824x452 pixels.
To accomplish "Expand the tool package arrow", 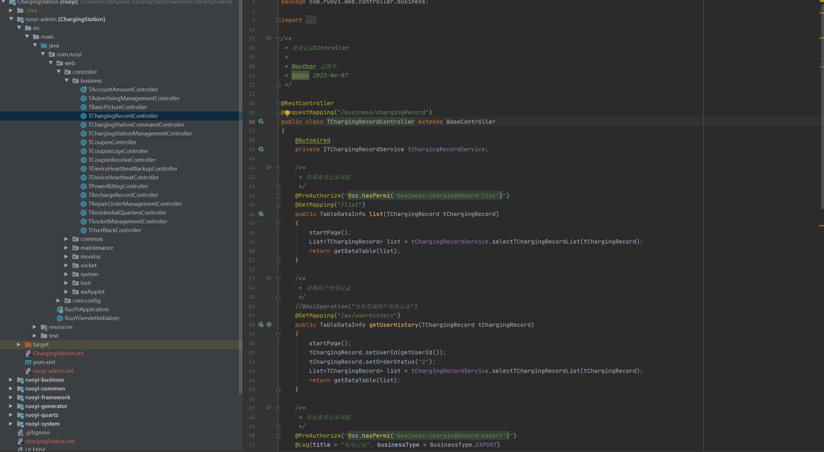I will click(x=66, y=283).
